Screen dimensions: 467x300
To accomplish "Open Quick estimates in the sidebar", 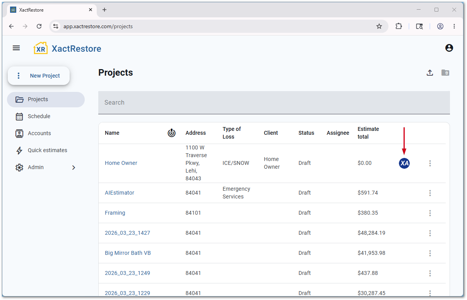I will (46, 151).
